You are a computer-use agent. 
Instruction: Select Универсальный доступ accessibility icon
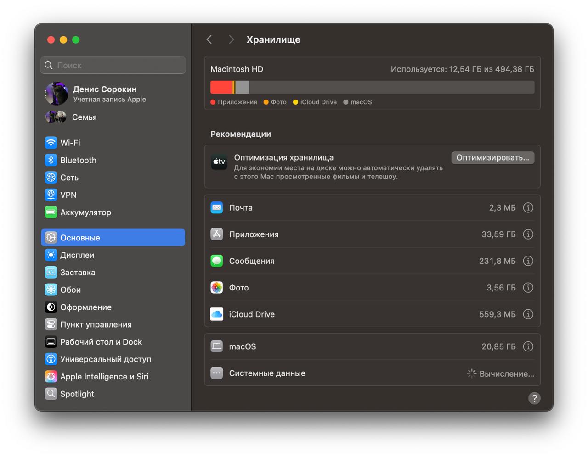(x=51, y=359)
